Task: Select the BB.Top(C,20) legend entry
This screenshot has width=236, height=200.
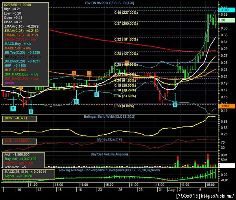Action: pos(22,53)
